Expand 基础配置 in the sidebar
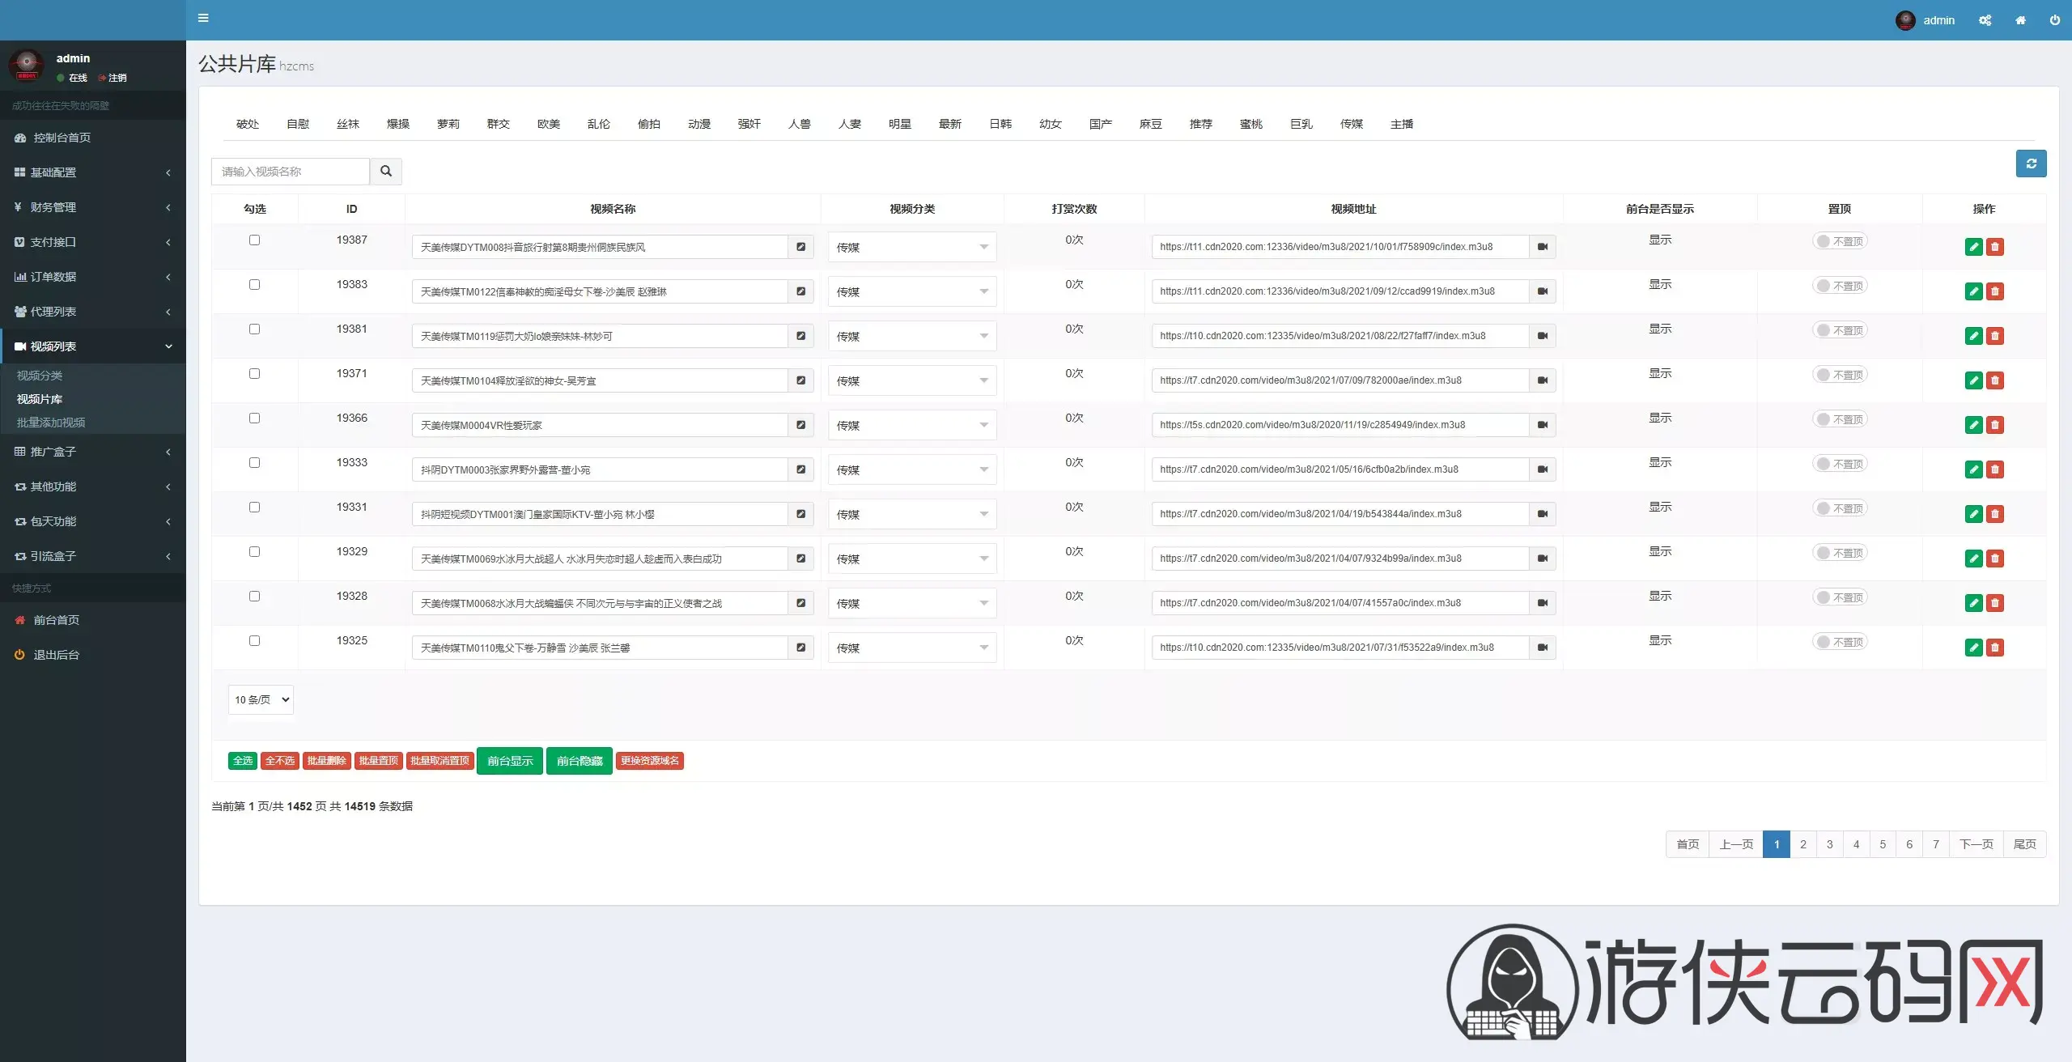The width and height of the screenshot is (2072, 1062). (x=92, y=172)
